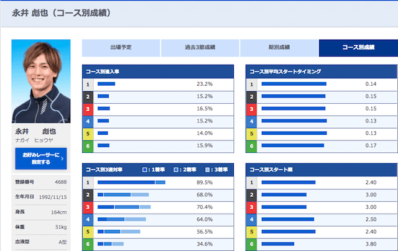This screenshot has height=251, width=398.
Task: Select the 期別成績 tab
Action: (279, 48)
